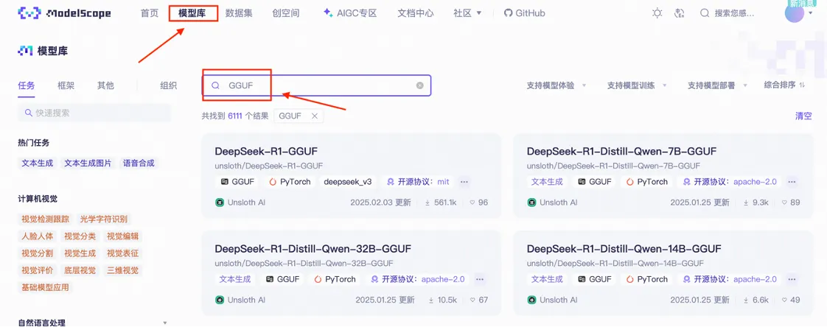Click the GGUF model search input
The image size is (827, 327).
[316, 85]
